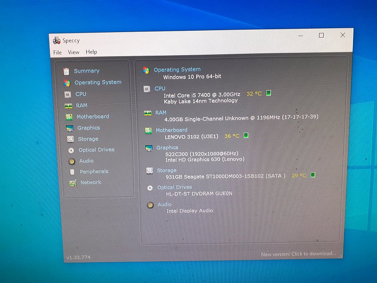Click 'Intel Core i5 7400 @ 3.00GHz' text
Image resolution: width=377 pixels, height=283 pixels.
[202, 95]
